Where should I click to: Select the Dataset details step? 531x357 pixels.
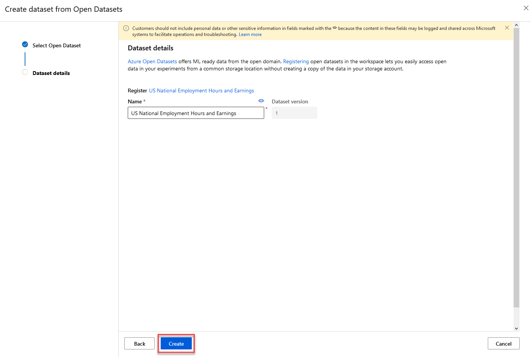[x=51, y=73]
